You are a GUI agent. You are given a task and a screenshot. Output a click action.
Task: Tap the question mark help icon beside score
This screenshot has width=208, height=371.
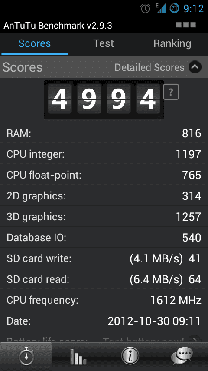(171, 92)
